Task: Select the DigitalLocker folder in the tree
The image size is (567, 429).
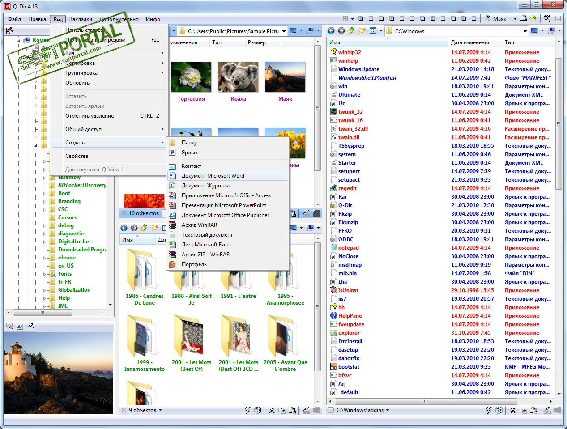Action: [74, 242]
